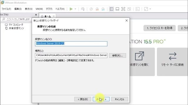
Task: Click the stretch guest display icon
Action: click(x=146, y=9)
